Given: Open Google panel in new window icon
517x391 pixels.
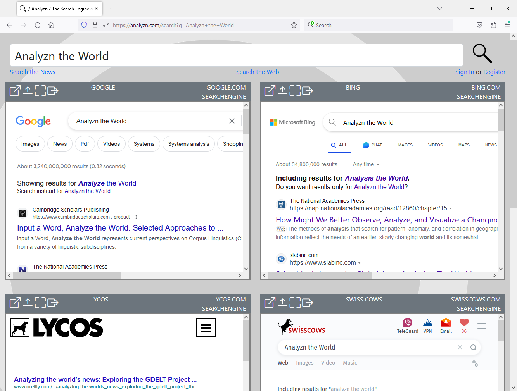Looking at the screenshot, I should click(15, 91).
